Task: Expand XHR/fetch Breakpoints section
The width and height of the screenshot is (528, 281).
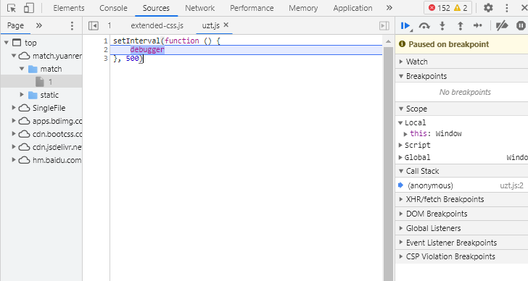Action: pyautogui.click(x=401, y=199)
